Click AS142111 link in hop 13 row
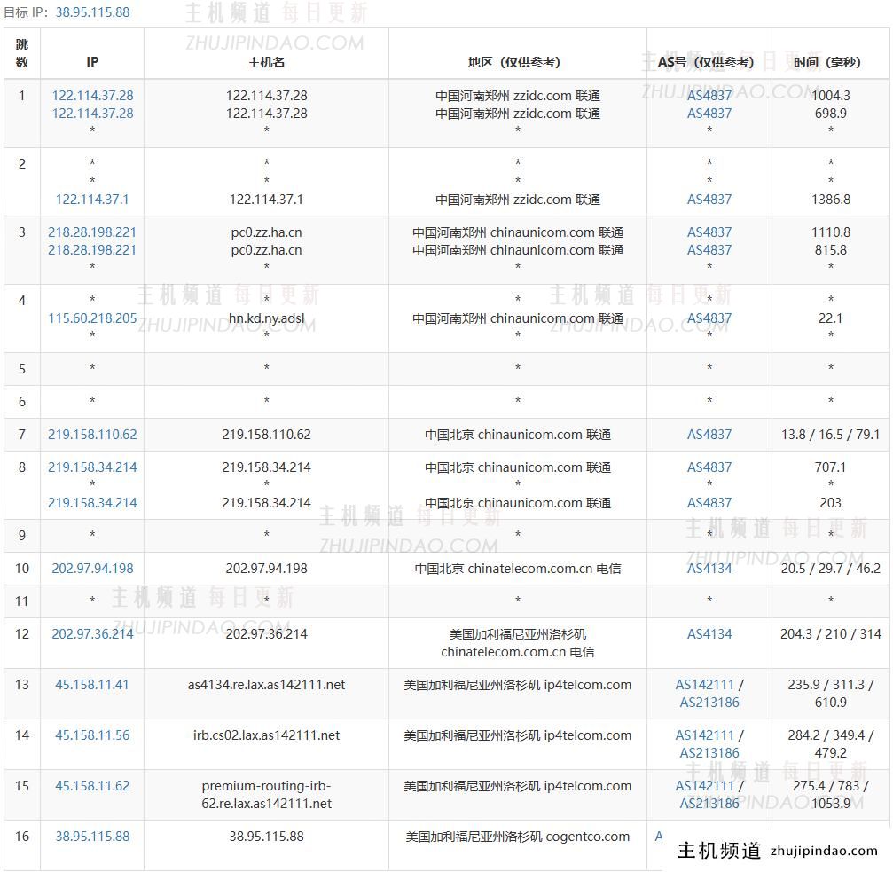 click(705, 685)
